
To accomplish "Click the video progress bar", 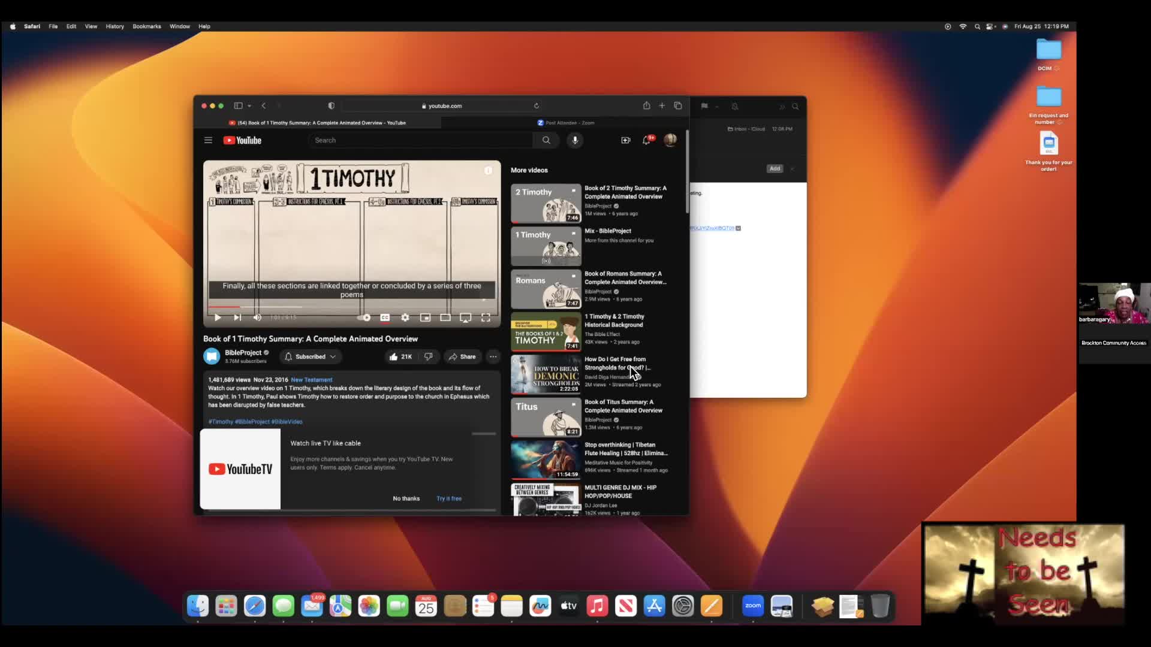I will [x=352, y=307].
